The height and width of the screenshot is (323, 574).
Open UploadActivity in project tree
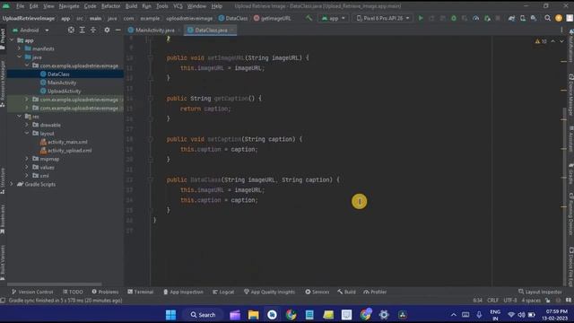(x=64, y=91)
